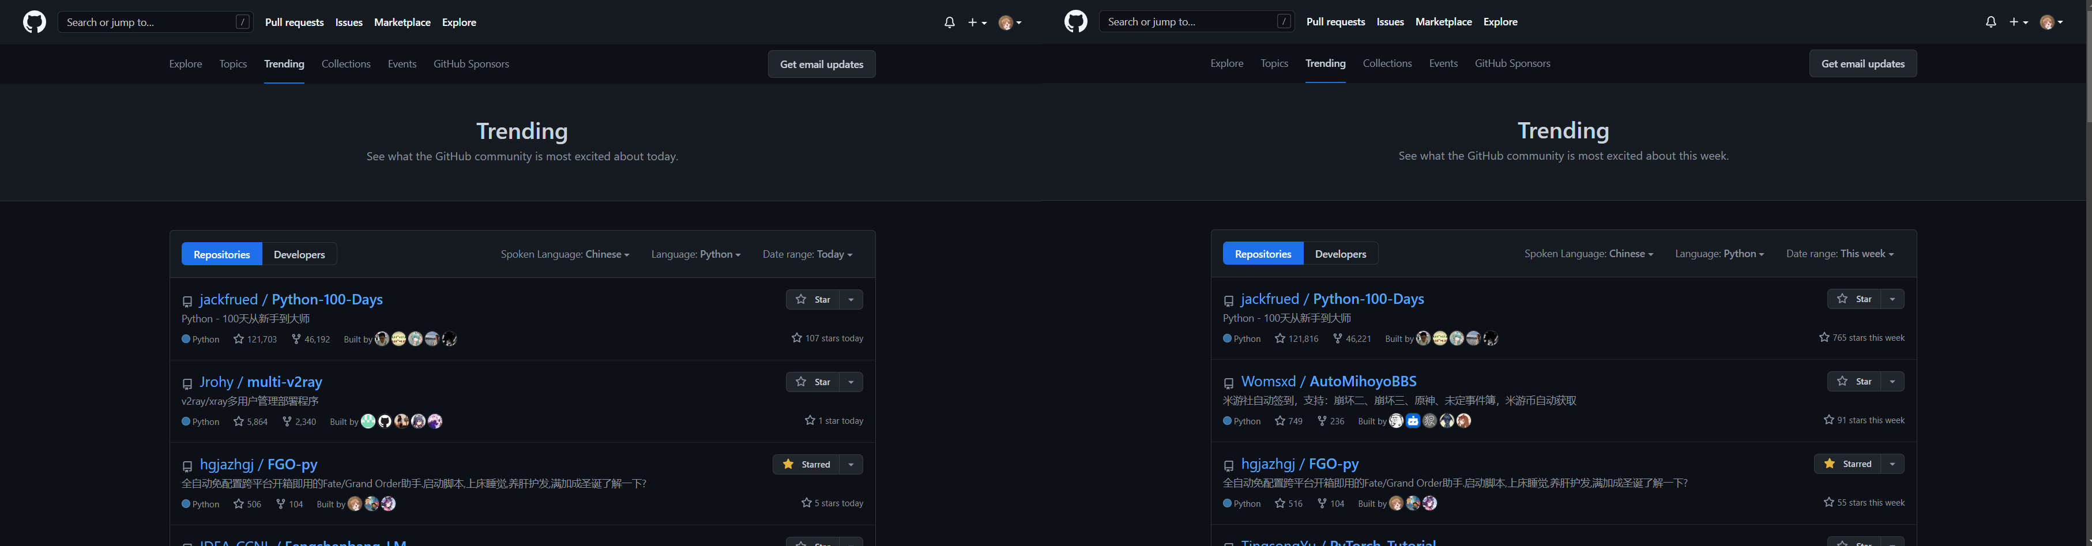Open star list dropdown arrow for AutoMihoyoBBS
2092x546 pixels.
[1892, 381]
